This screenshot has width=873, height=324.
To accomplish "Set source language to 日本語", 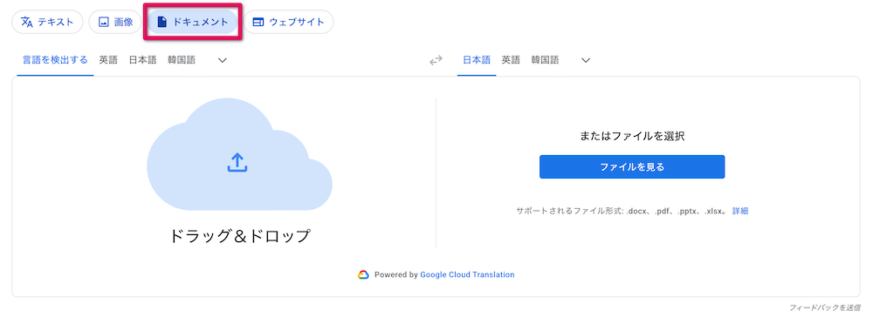I will (142, 60).
